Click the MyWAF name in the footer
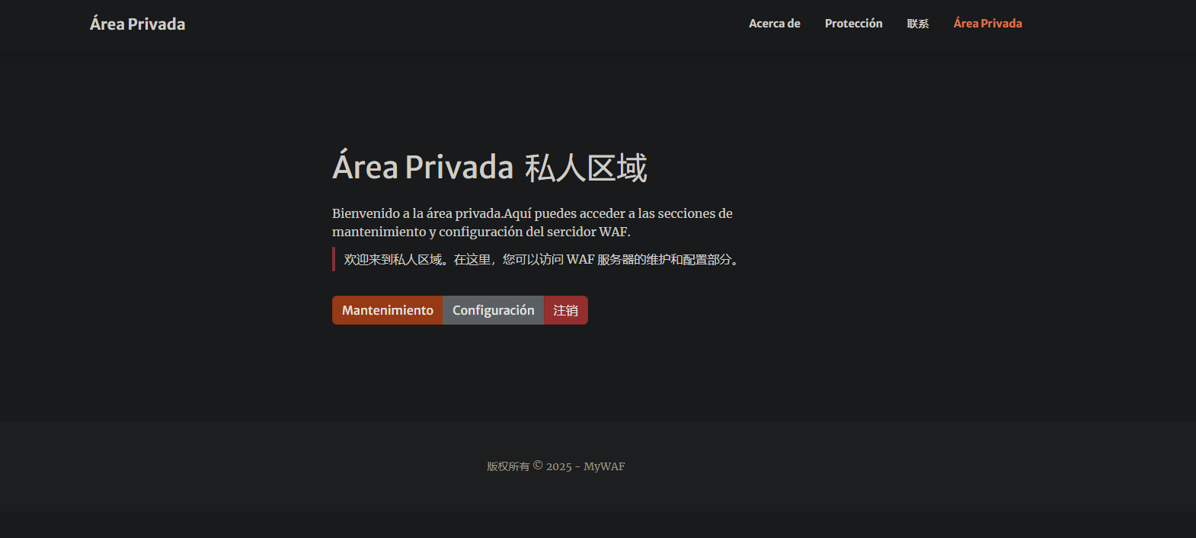The height and width of the screenshot is (538, 1196). [x=604, y=466]
